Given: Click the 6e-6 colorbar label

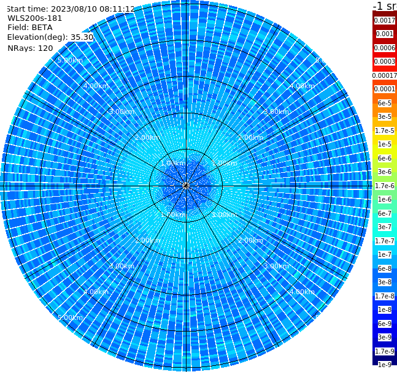Looking at the screenshot, I should [385, 158].
